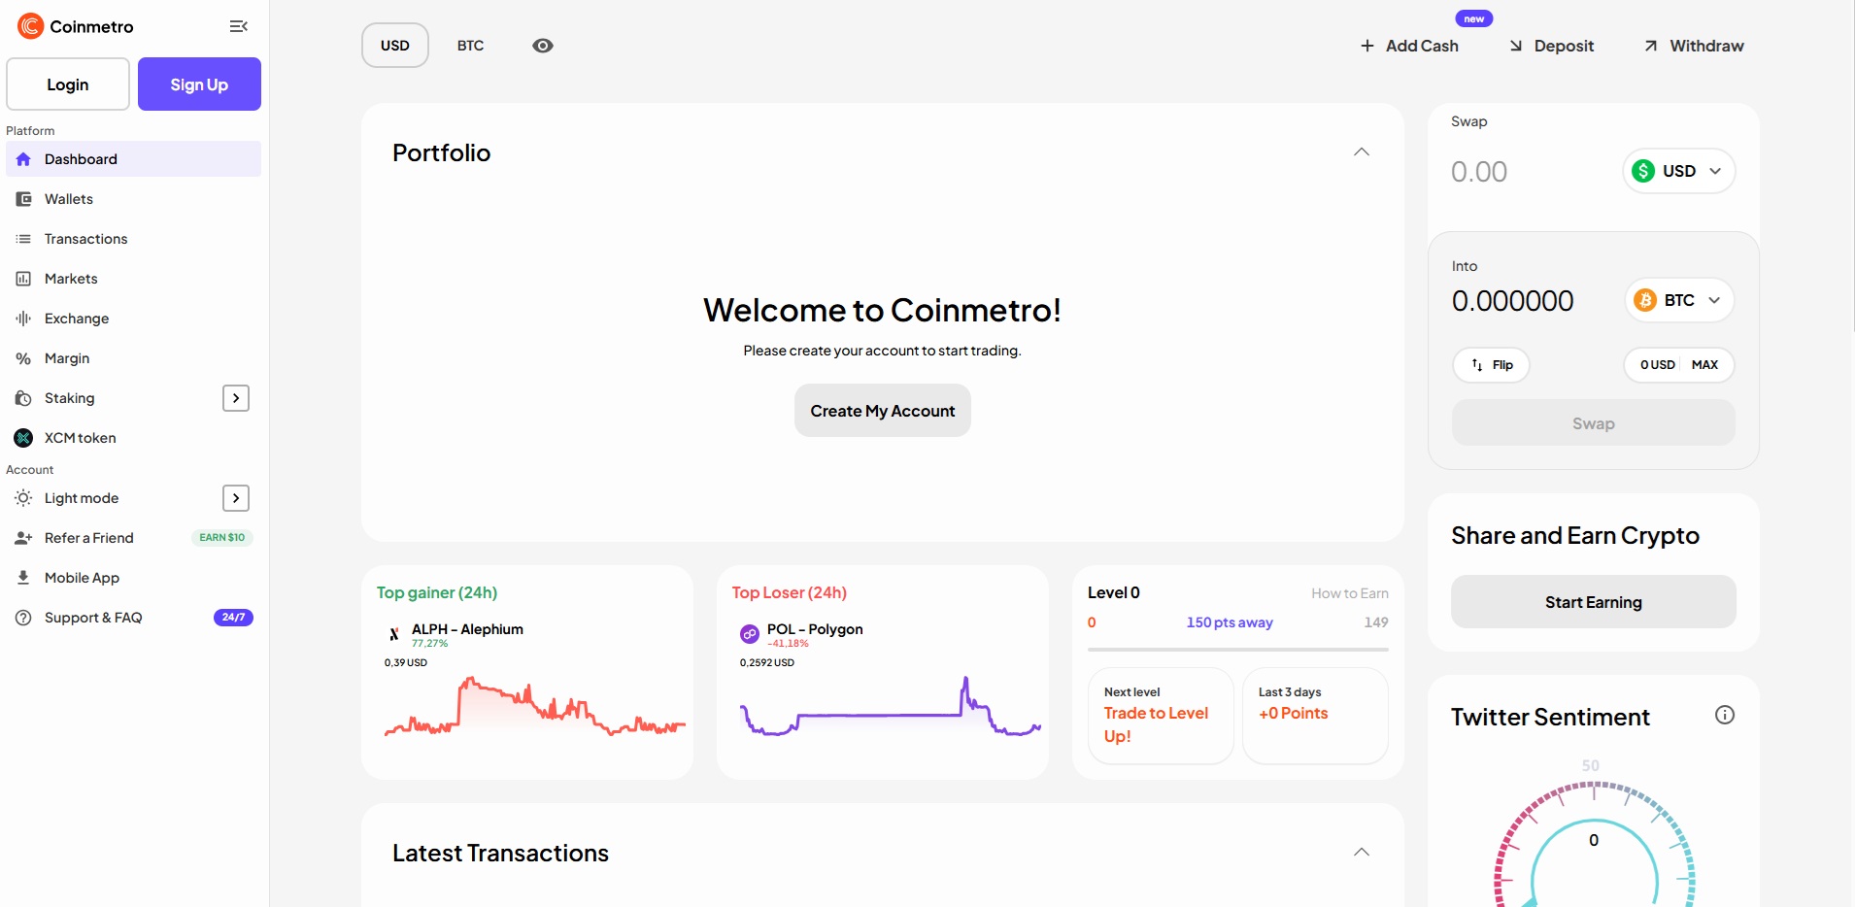This screenshot has width=1855, height=907.
Task: Click the Polygon coin icon
Action: 750,634
